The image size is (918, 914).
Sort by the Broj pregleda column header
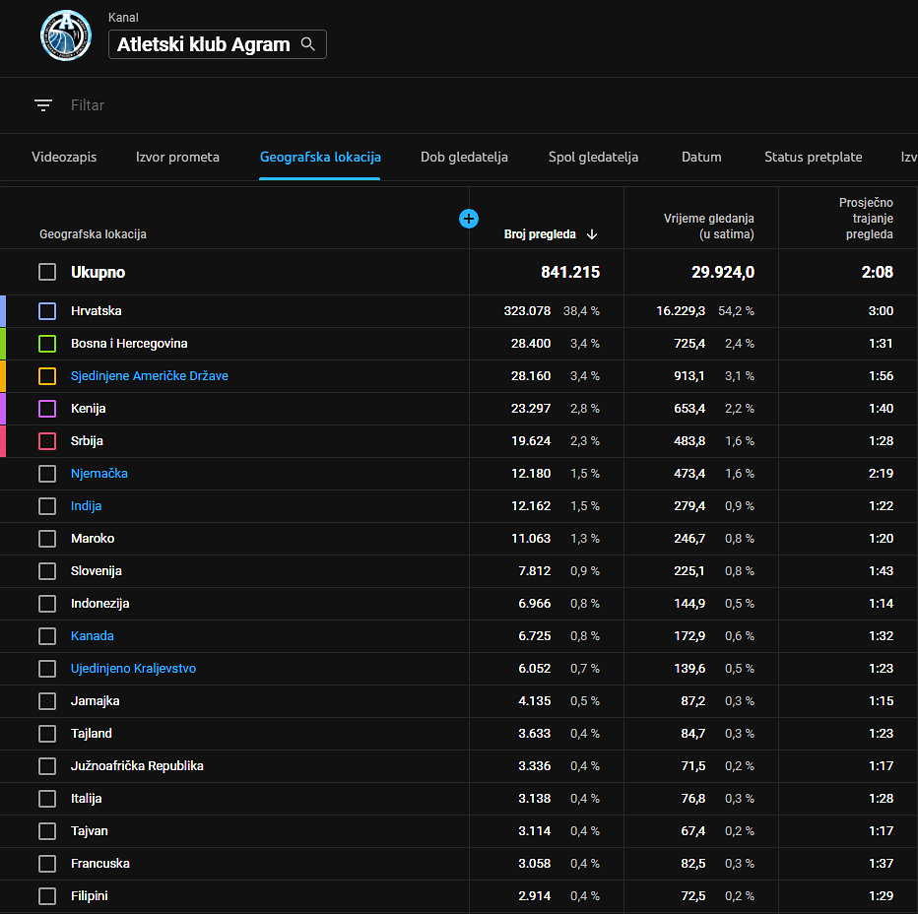[539, 234]
